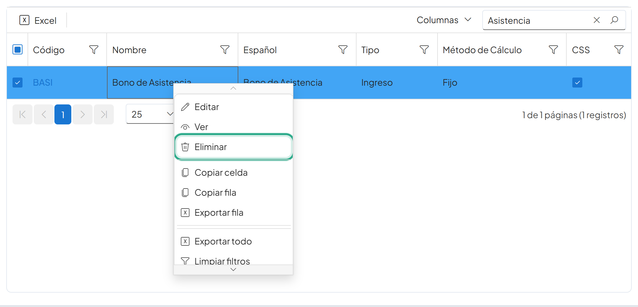Choose Exportar fila menu entry

click(233, 213)
